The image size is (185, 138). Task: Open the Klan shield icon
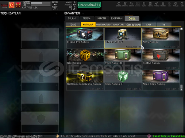[x=144, y=4]
